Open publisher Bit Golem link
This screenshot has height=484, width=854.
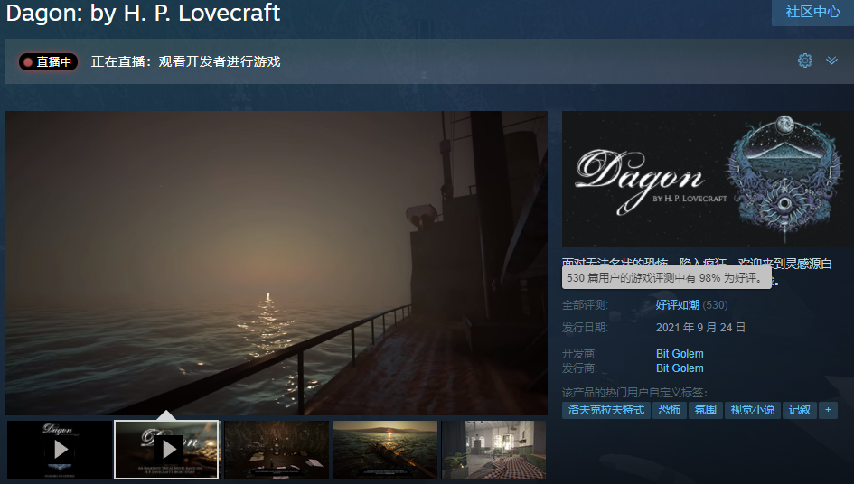pyautogui.click(x=680, y=368)
